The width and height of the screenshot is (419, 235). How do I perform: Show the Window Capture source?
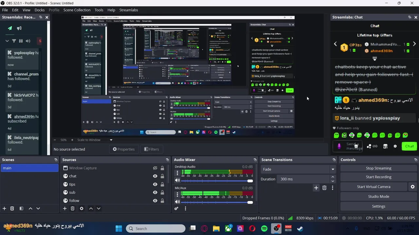point(155,168)
